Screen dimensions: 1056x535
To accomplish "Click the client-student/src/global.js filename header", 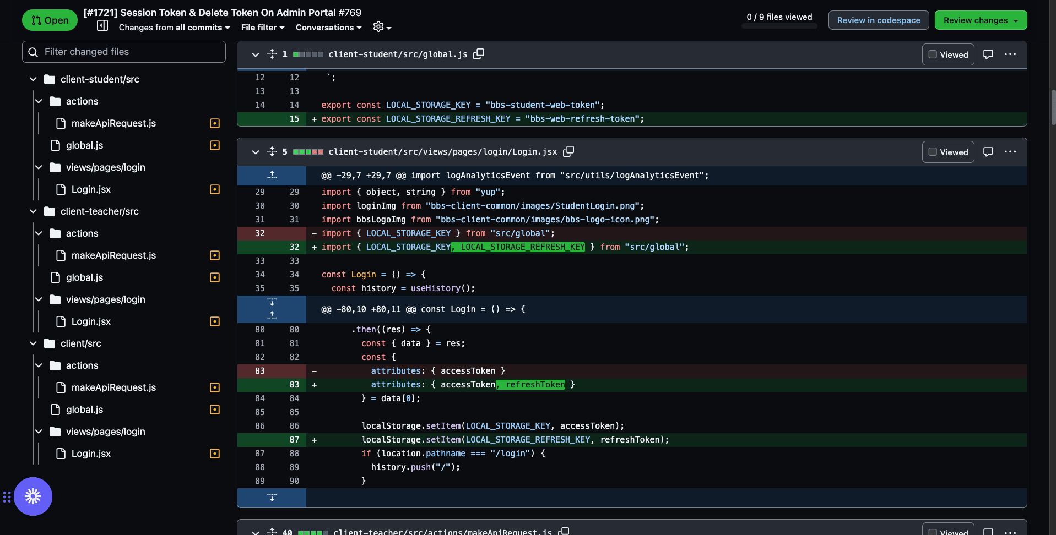I will point(398,54).
